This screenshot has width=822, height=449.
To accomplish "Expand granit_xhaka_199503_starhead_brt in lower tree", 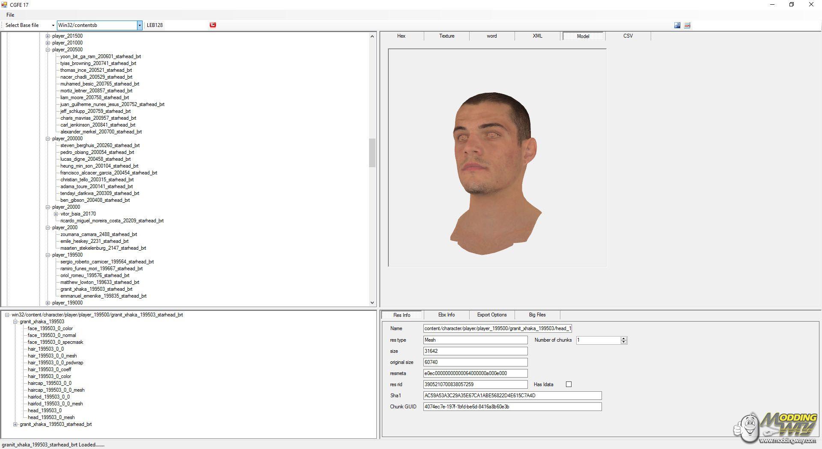I will 15,424.
